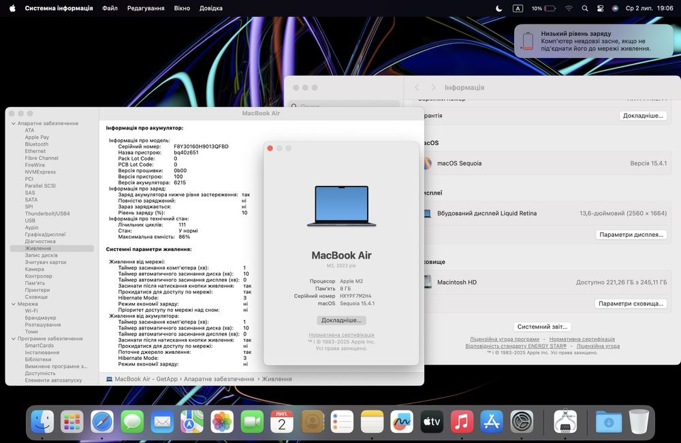
Task: Open System Information icon in the Dock
Action: [565, 421]
